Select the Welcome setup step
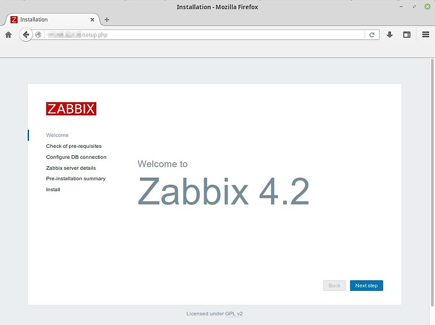Screen dimensions: 435x325 coord(57,135)
